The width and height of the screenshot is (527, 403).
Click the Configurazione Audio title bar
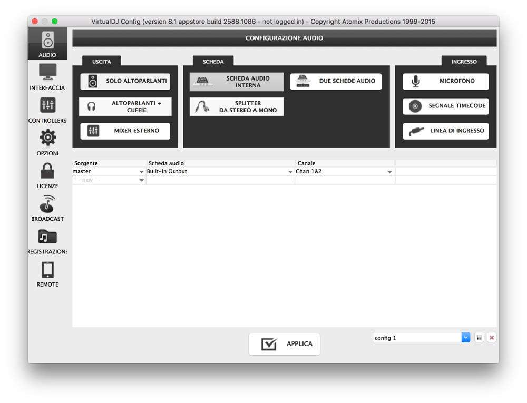285,38
